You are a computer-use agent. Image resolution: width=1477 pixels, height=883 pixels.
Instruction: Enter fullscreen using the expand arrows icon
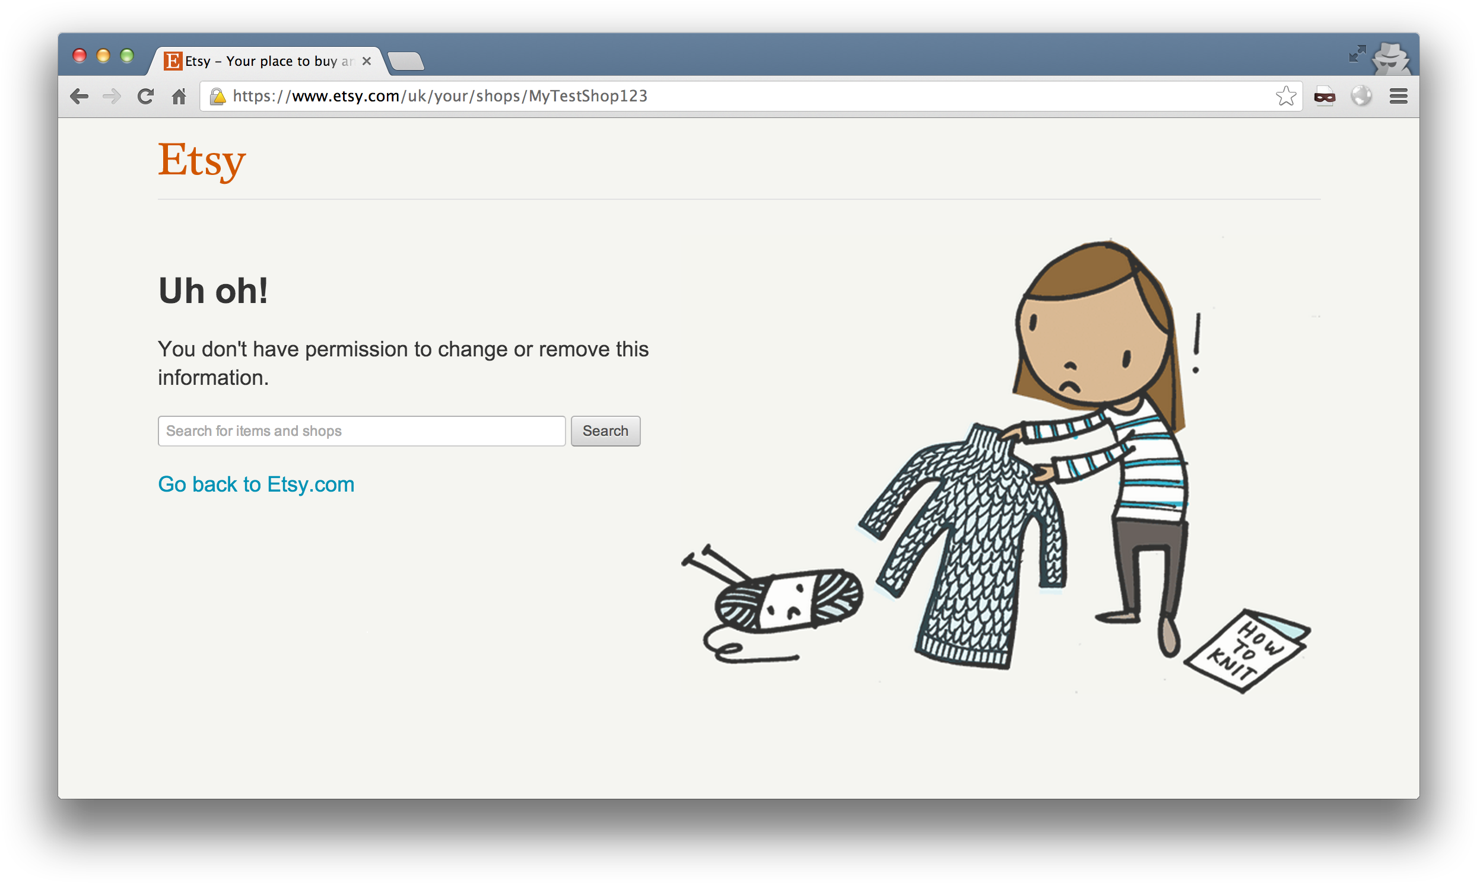point(1357,54)
